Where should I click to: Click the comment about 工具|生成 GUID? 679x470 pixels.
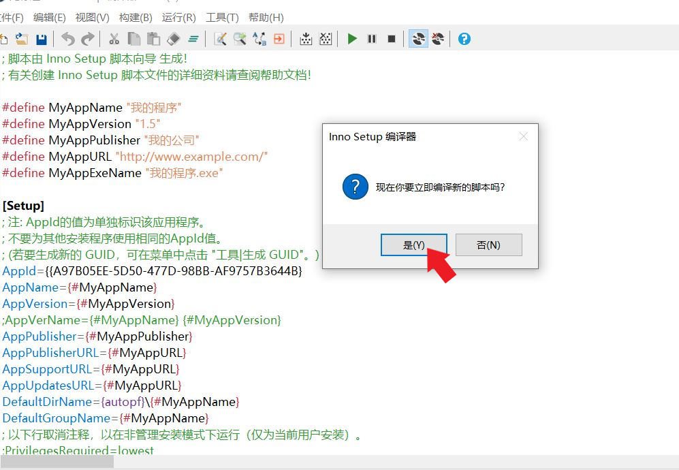click(x=161, y=255)
